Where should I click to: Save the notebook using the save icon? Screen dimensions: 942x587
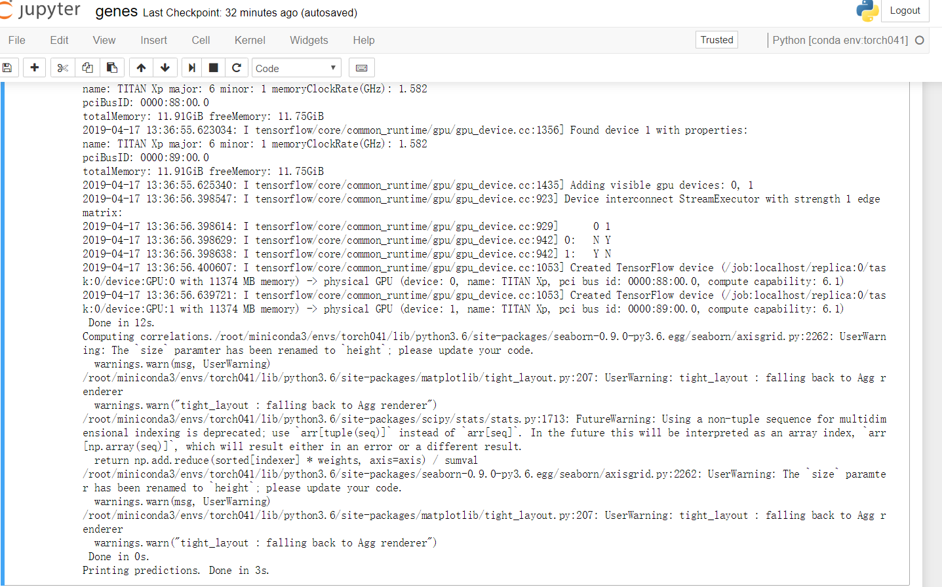pyautogui.click(x=8, y=67)
